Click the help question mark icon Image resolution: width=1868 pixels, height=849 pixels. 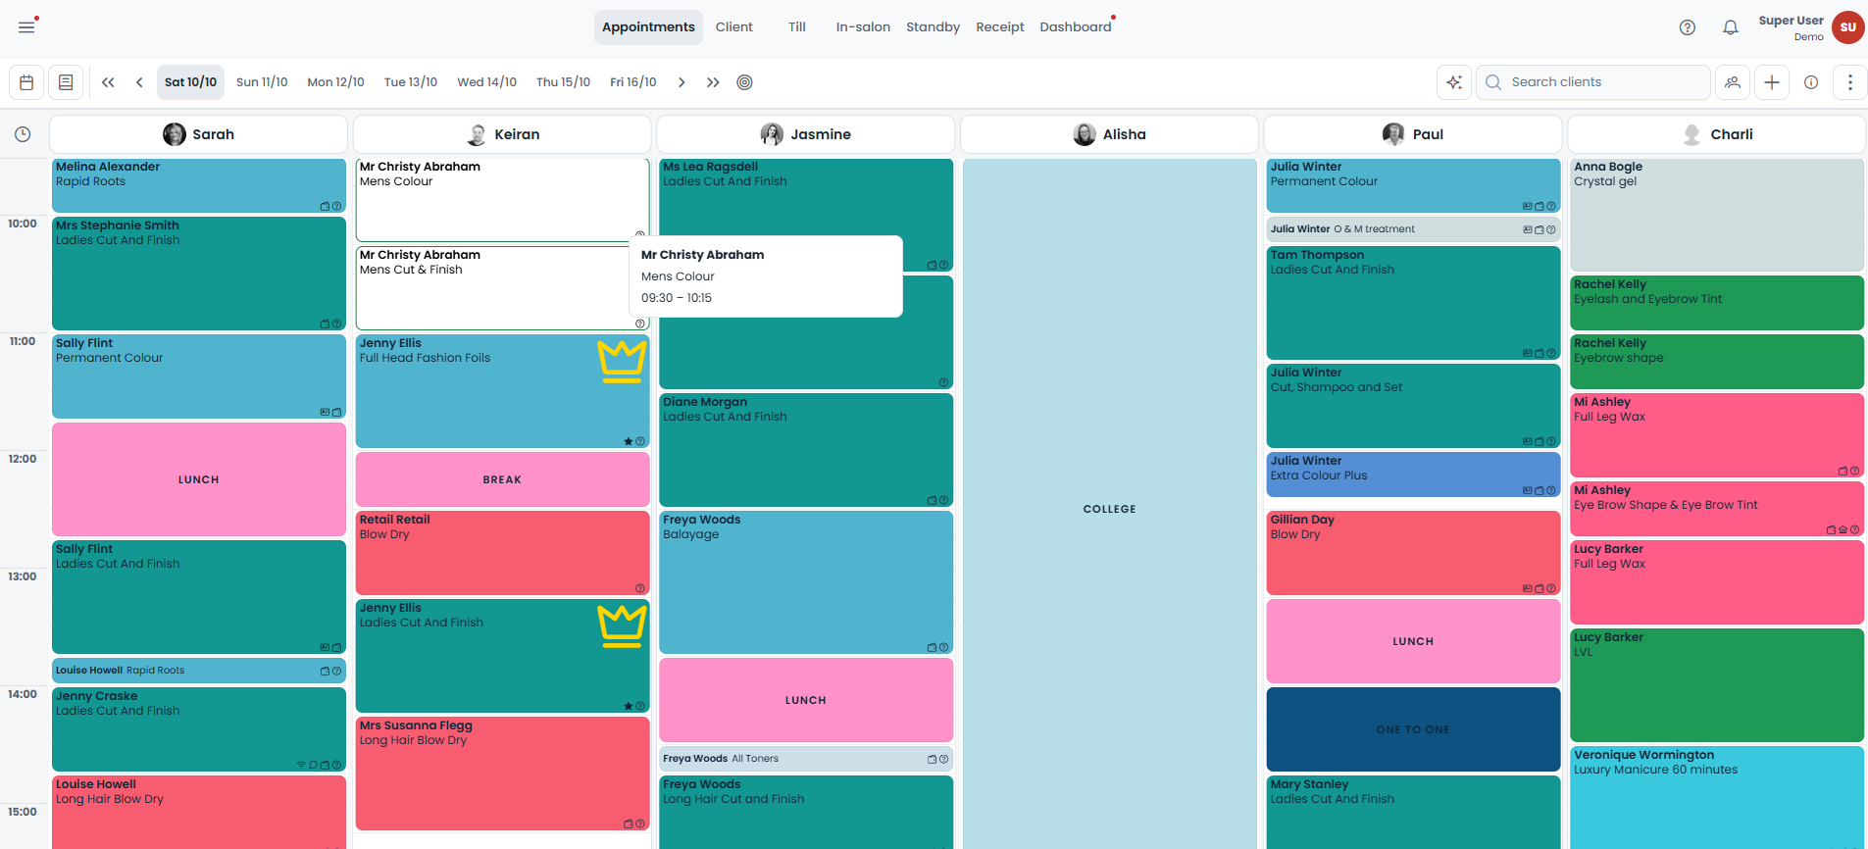(1688, 27)
